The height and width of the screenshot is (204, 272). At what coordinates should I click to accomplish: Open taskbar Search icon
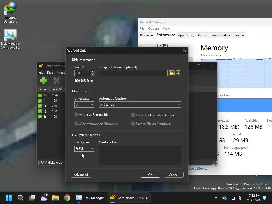(20, 198)
